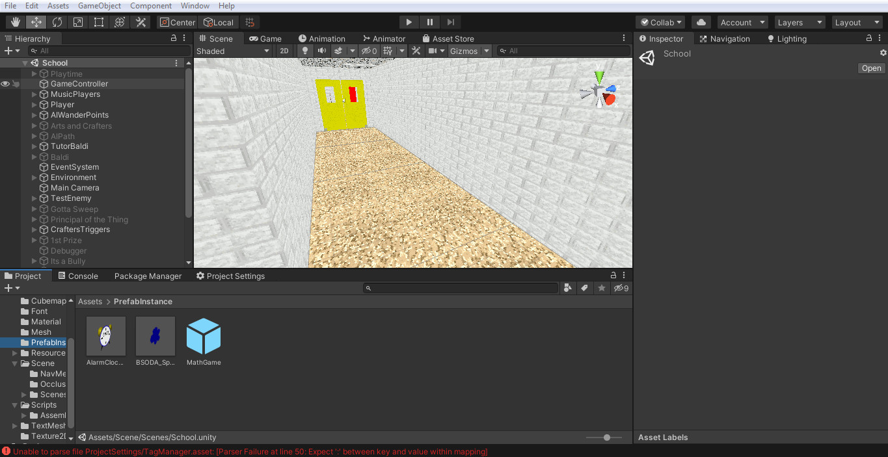
Task: Select the Hand tool for panning
Action: [14, 21]
